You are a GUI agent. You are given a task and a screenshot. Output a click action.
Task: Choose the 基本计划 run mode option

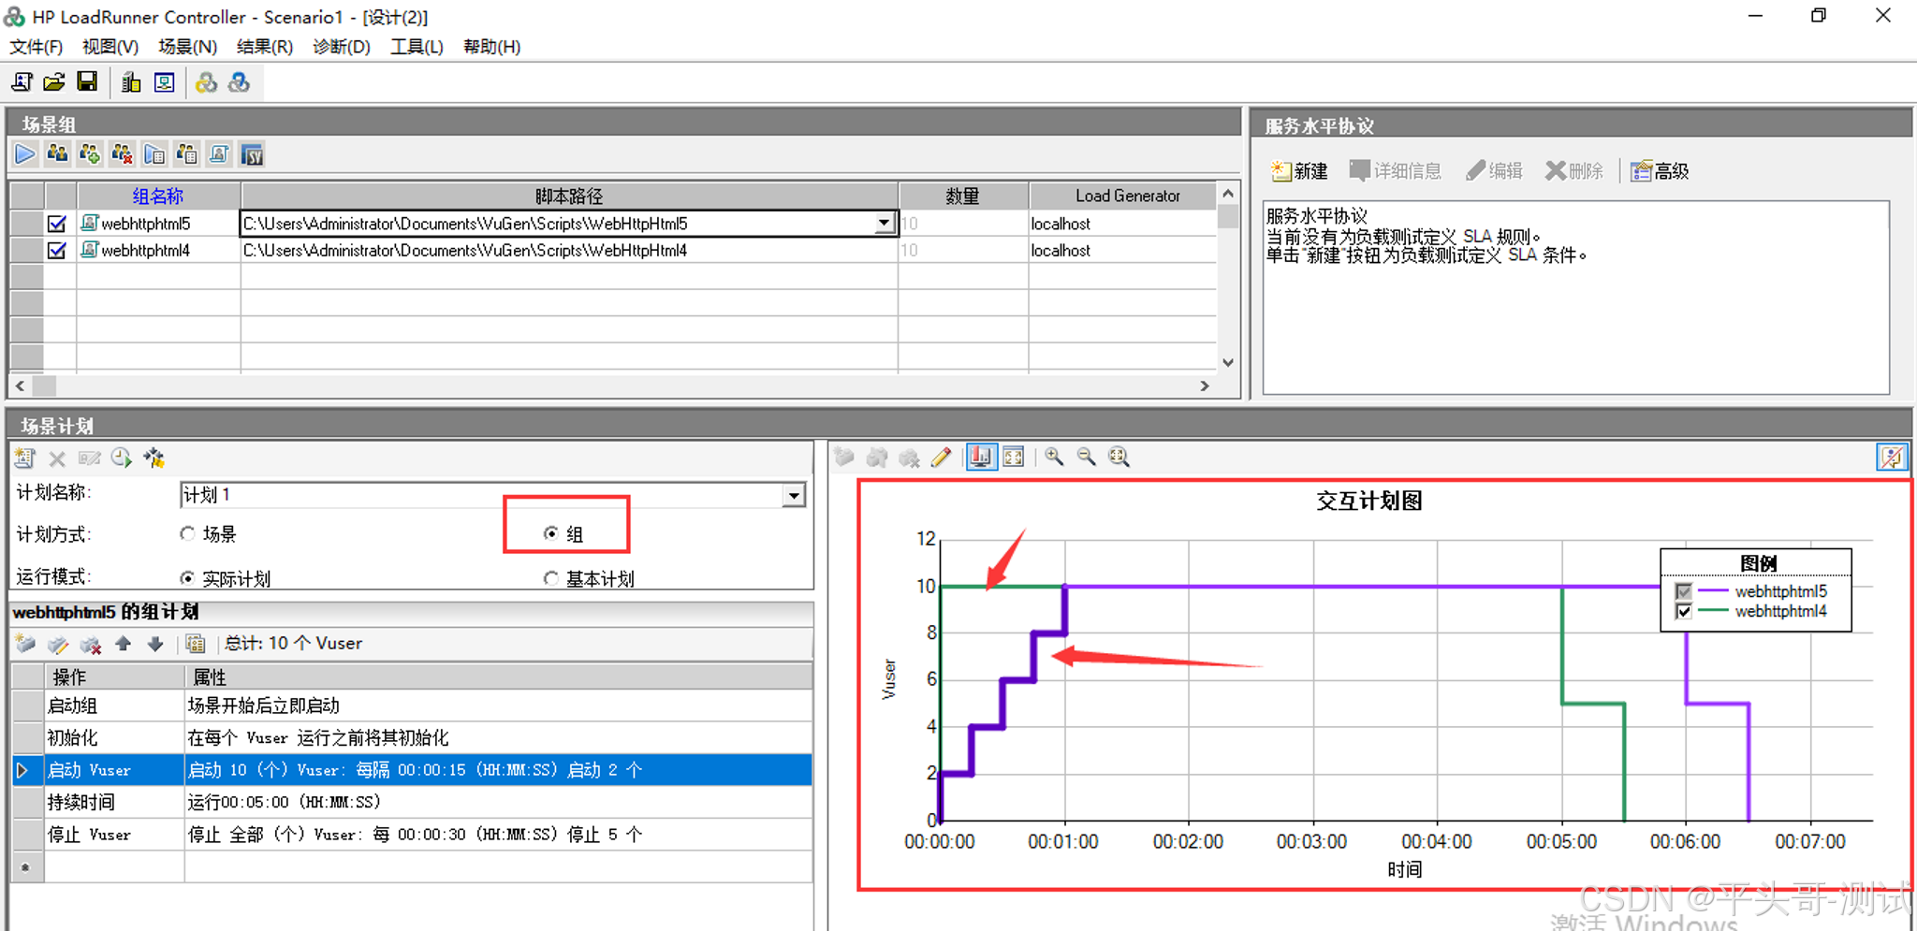click(551, 577)
